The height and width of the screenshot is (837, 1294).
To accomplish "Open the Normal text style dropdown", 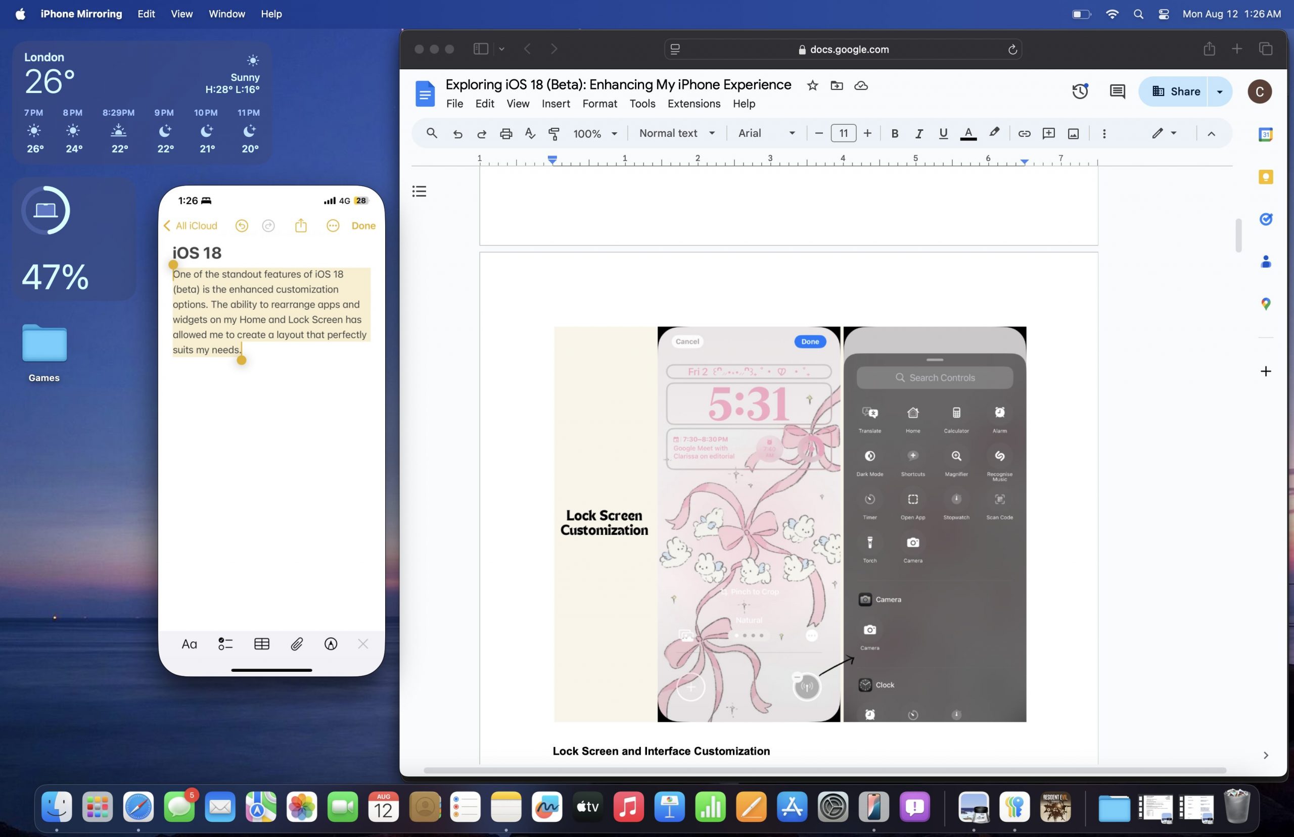I will point(676,133).
